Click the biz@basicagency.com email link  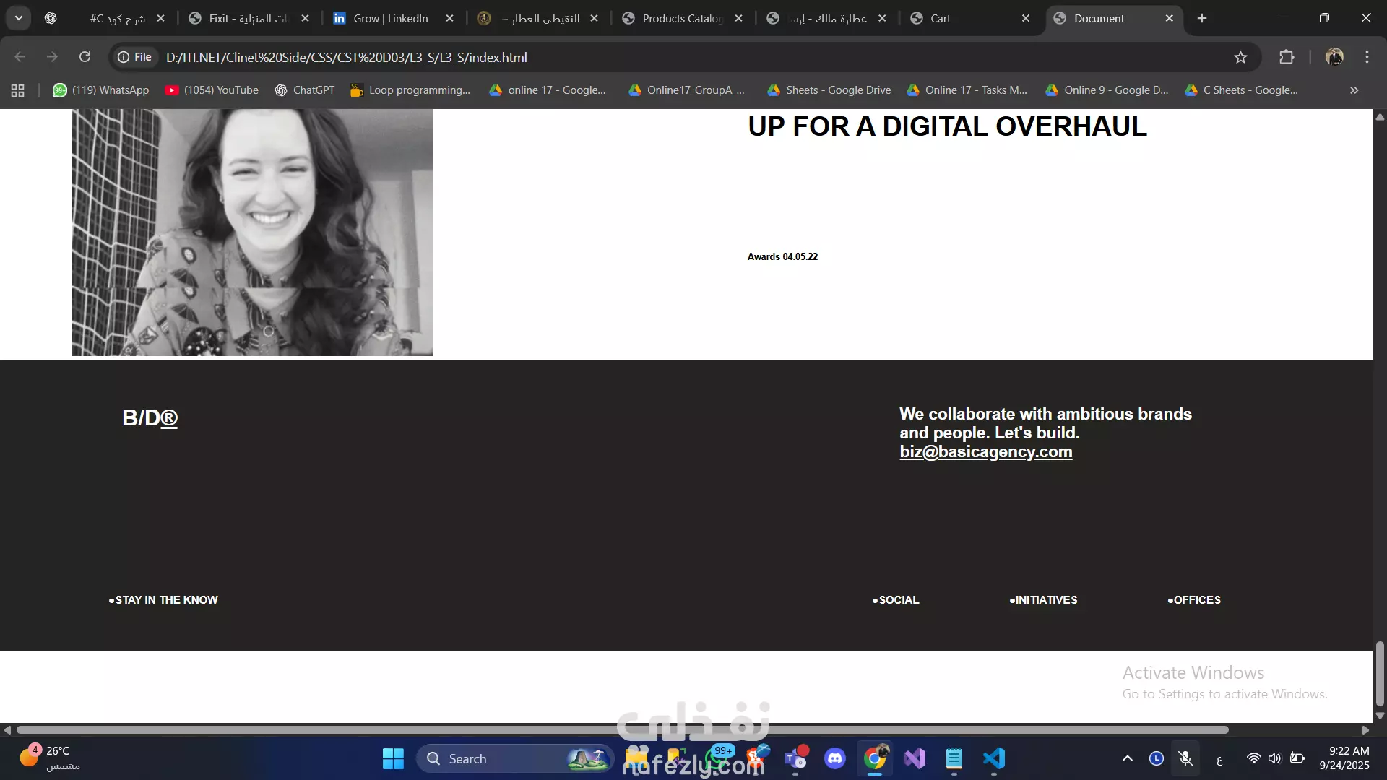985,452
